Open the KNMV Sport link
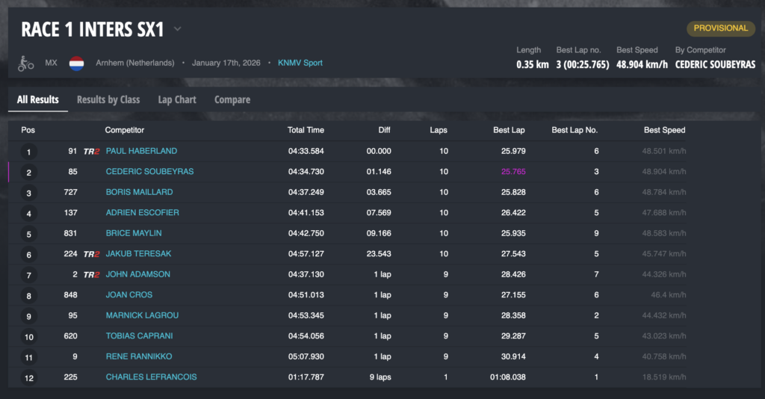 click(x=300, y=63)
